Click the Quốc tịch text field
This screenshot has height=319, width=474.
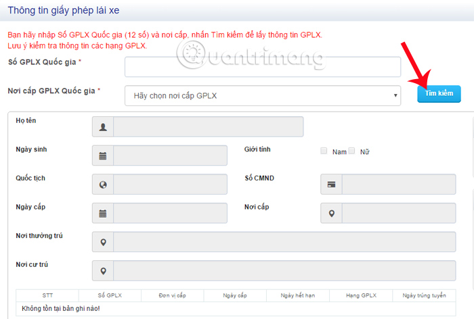point(170,185)
